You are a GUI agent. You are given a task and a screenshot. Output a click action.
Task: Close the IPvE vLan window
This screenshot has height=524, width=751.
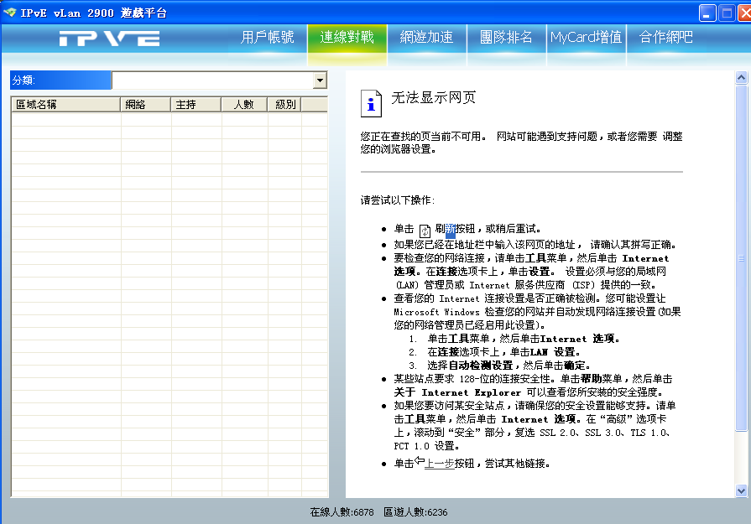point(740,13)
